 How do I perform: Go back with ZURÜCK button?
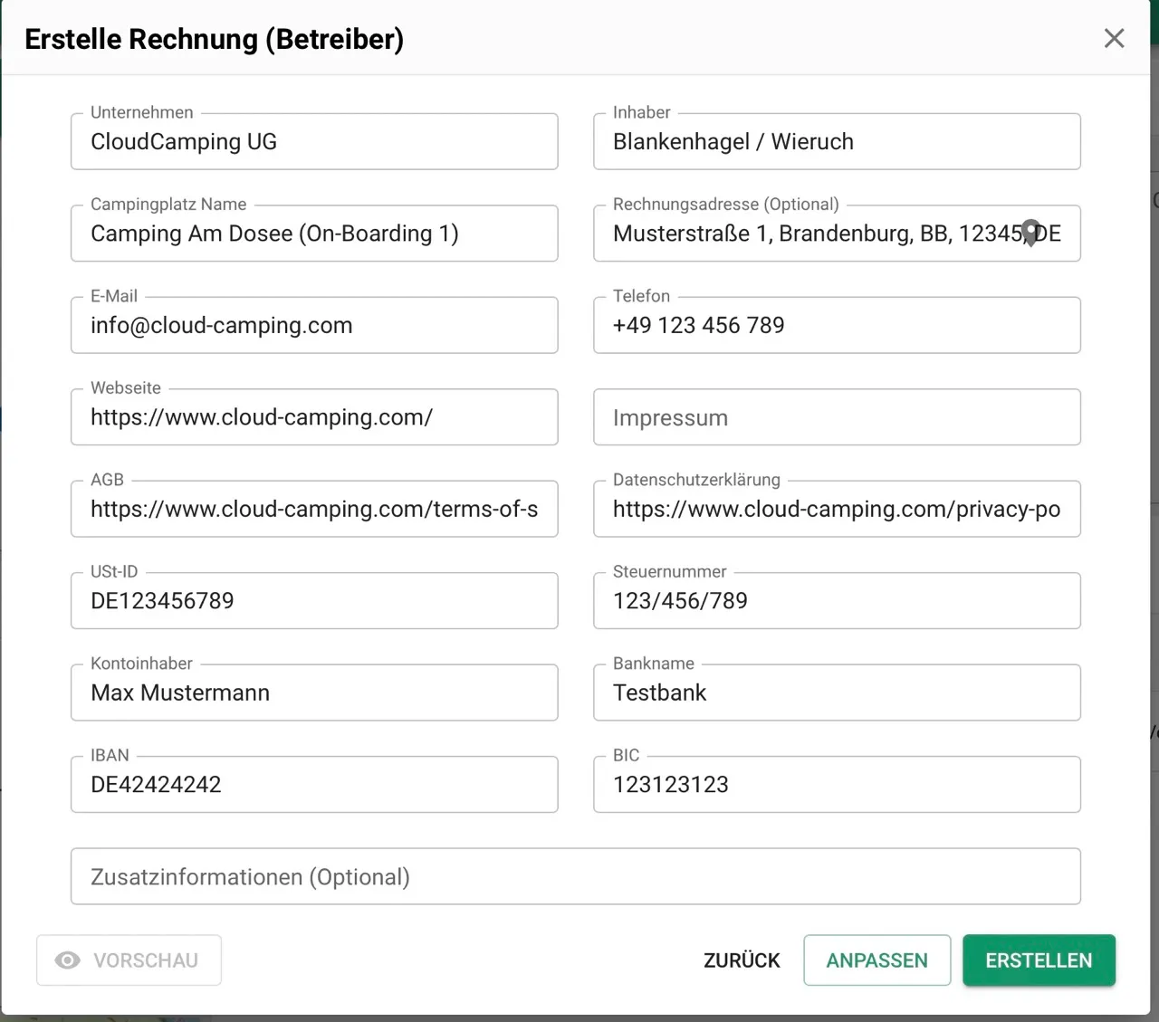tap(742, 960)
